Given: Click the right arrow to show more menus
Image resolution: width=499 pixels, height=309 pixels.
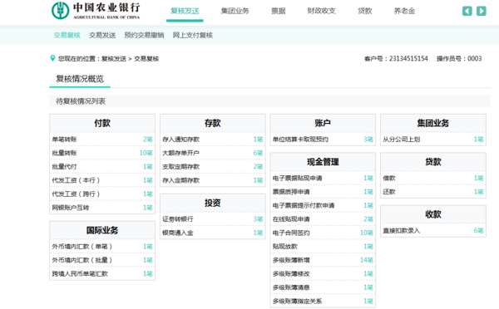Looking at the screenshot, I should click(x=482, y=11).
